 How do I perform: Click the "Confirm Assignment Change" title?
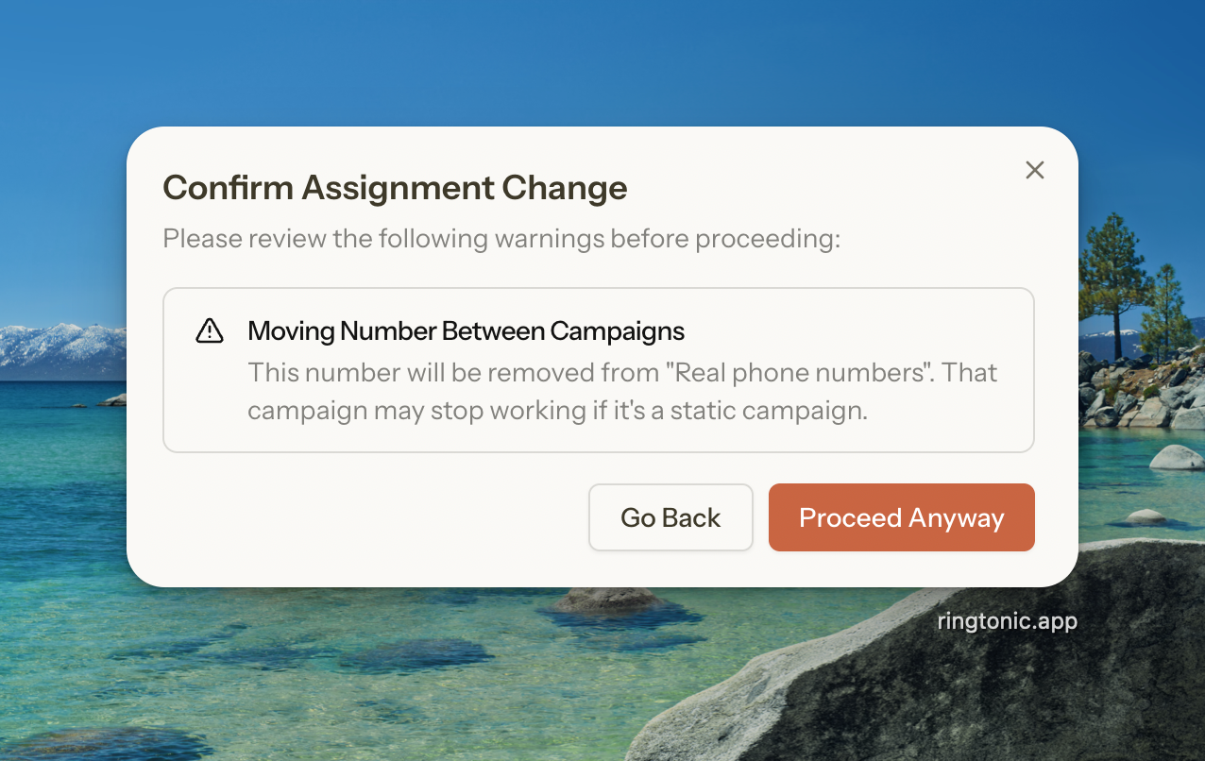pyautogui.click(x=395, y=188)
